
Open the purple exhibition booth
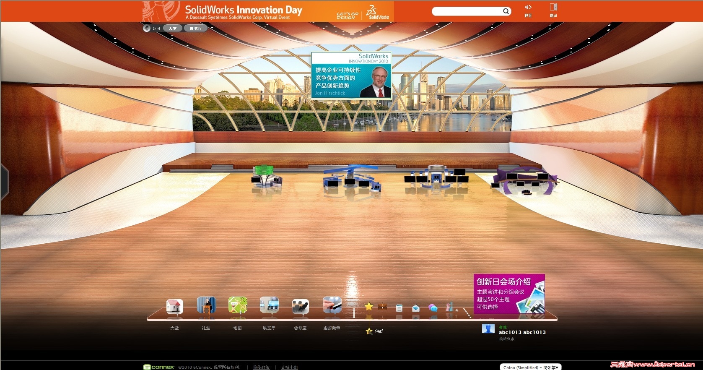[524, 181]
